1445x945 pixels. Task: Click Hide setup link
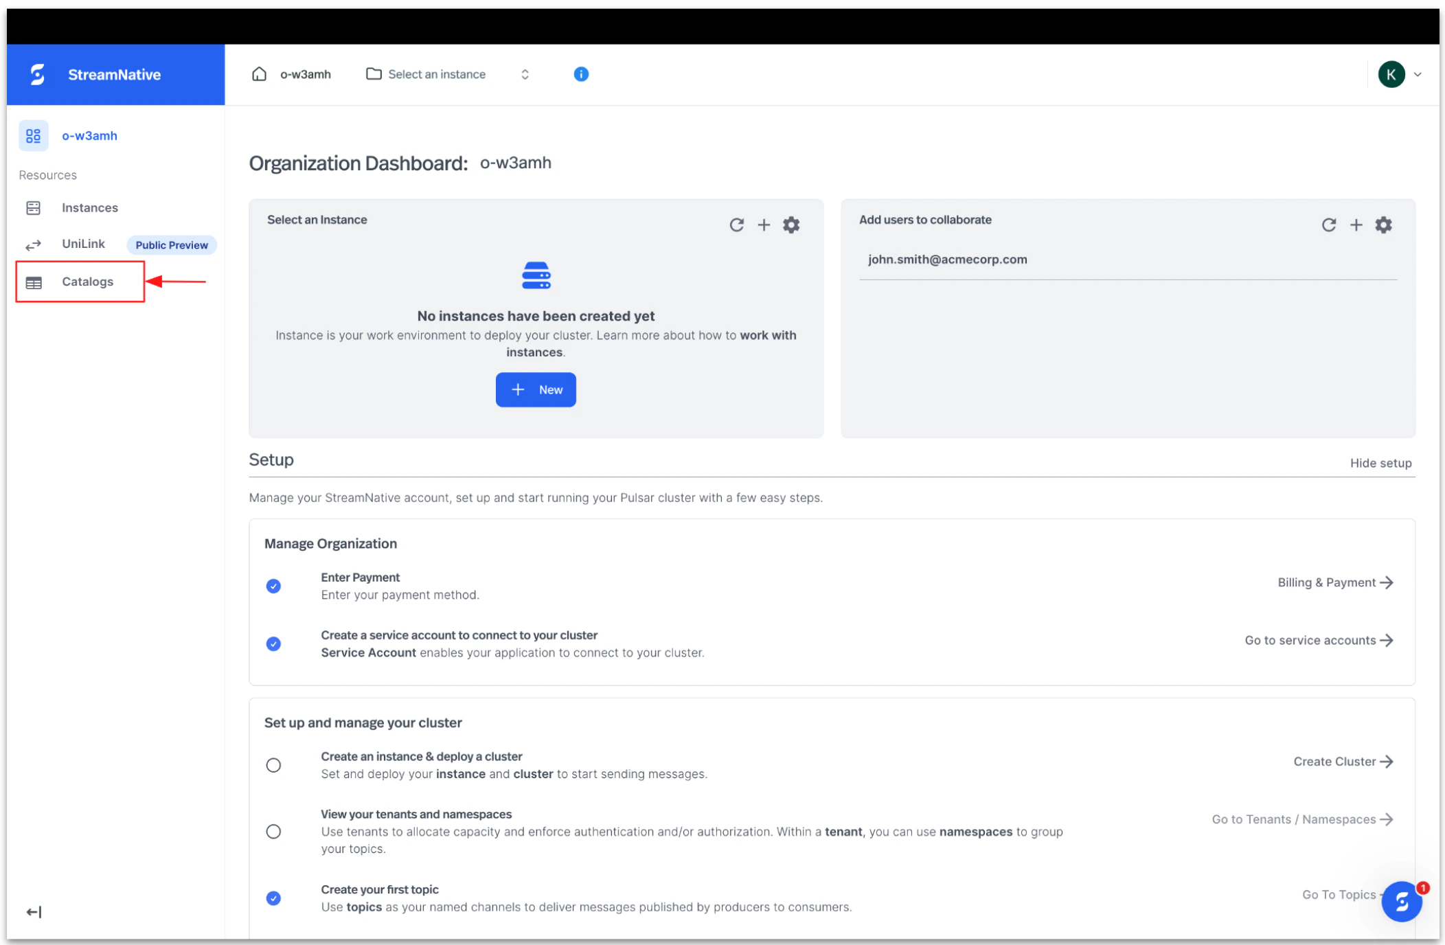(1380, 464)
